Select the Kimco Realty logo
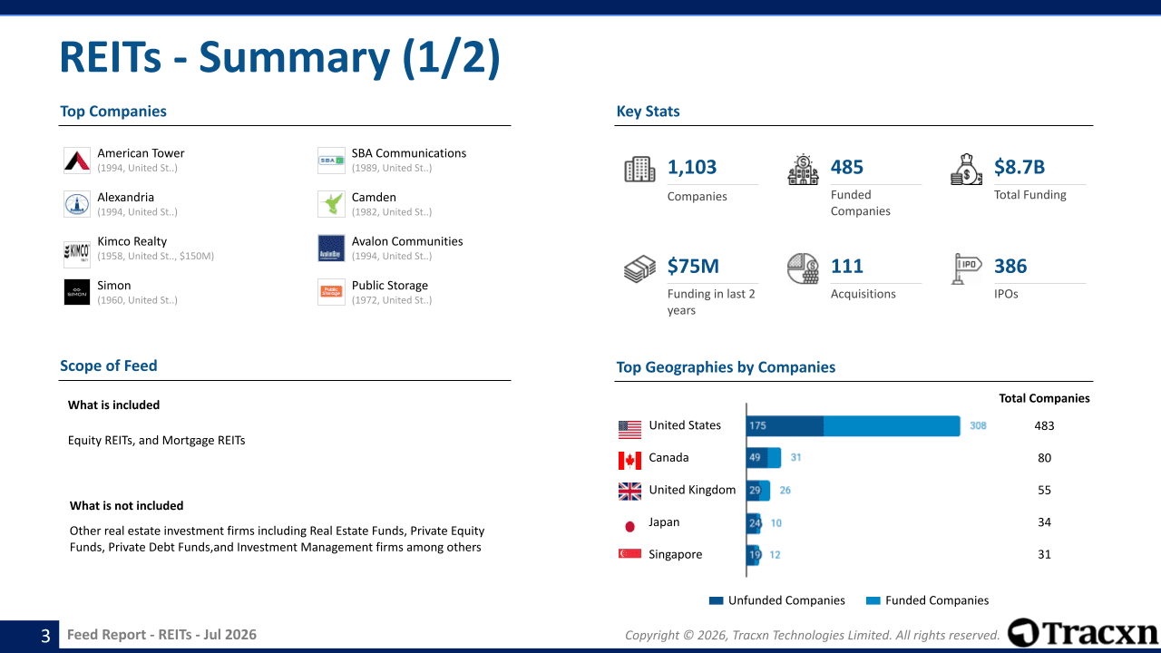 (77, 249)
